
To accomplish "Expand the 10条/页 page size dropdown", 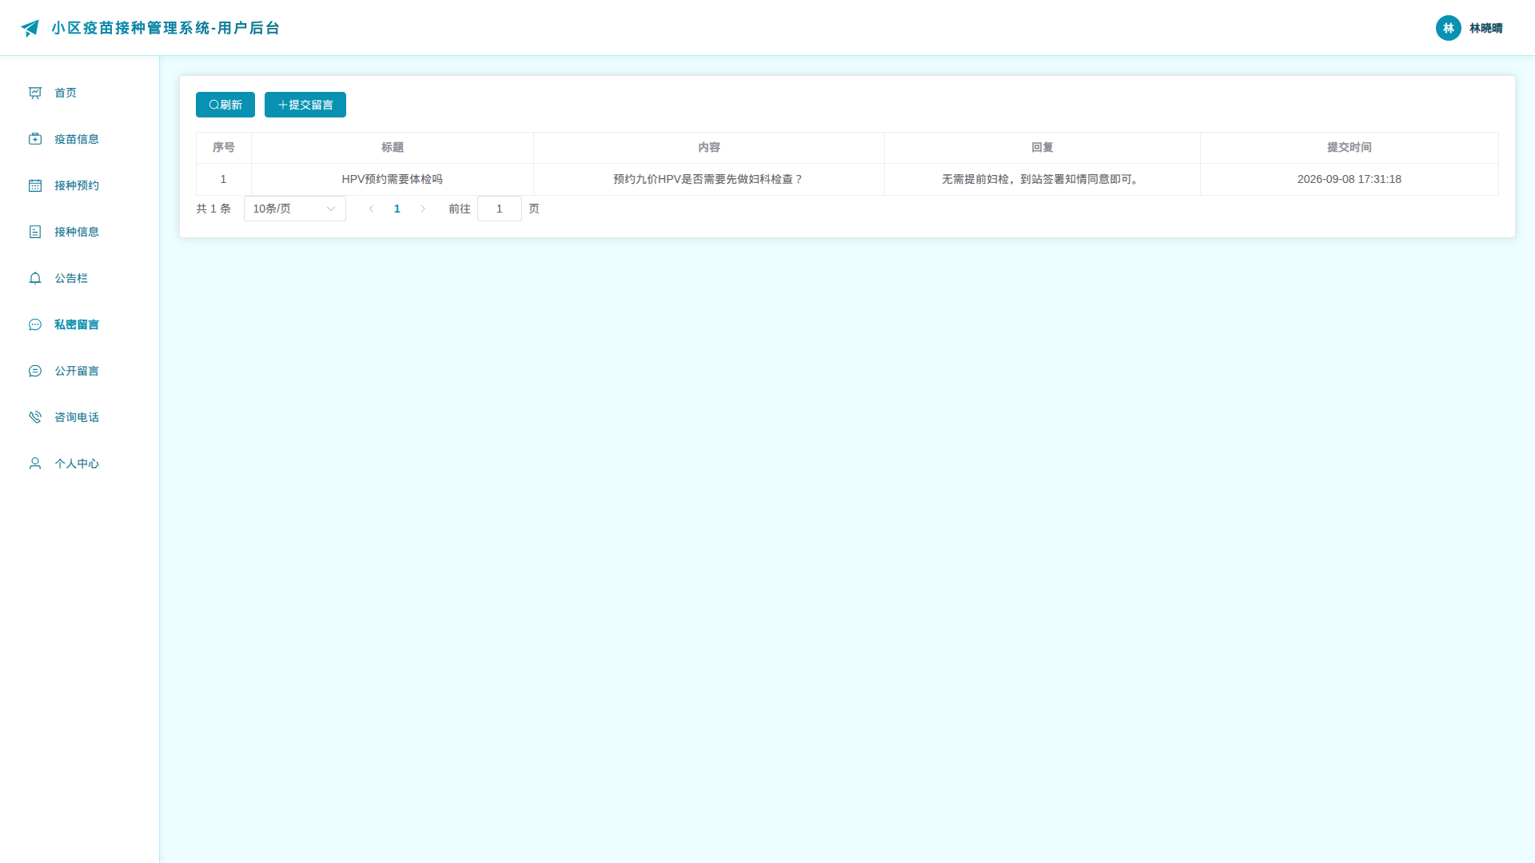I will tap(295, 209).
